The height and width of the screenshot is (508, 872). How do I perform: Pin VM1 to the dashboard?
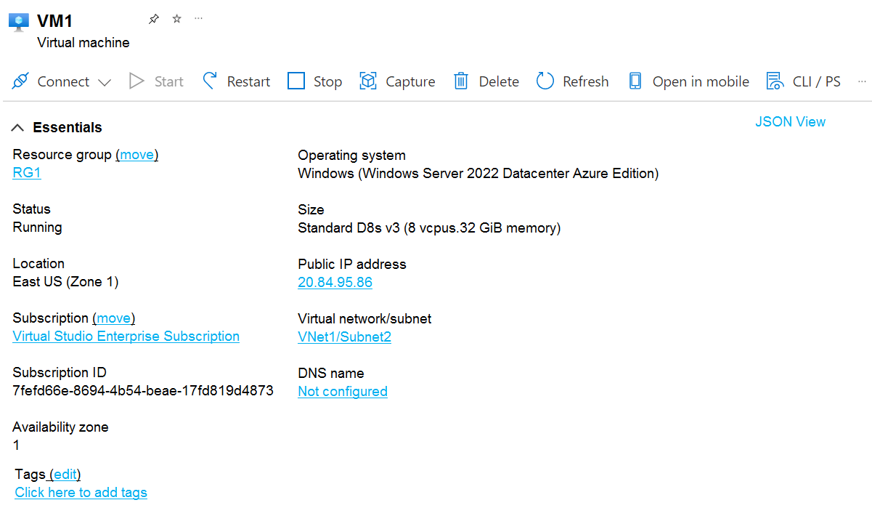tap(153, 20)
